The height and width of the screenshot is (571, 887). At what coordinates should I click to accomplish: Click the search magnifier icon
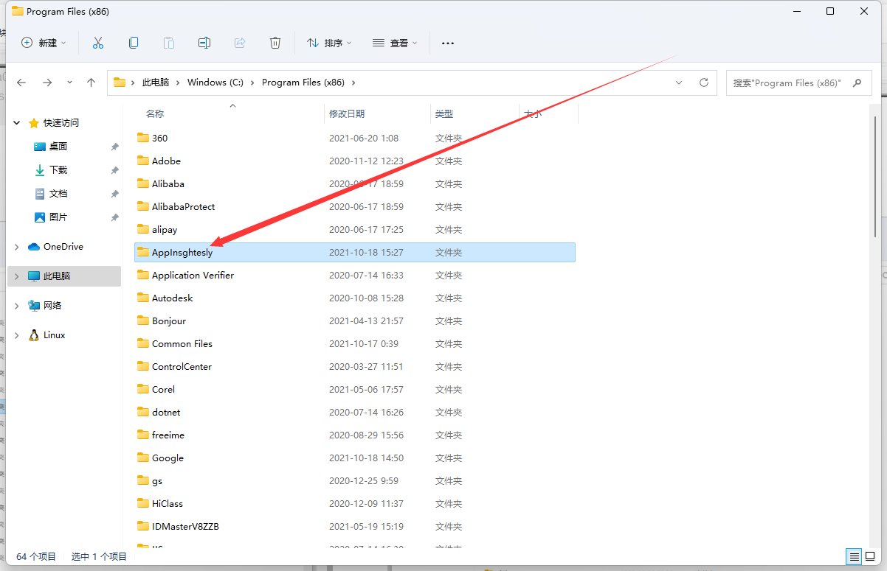(857, 83)
